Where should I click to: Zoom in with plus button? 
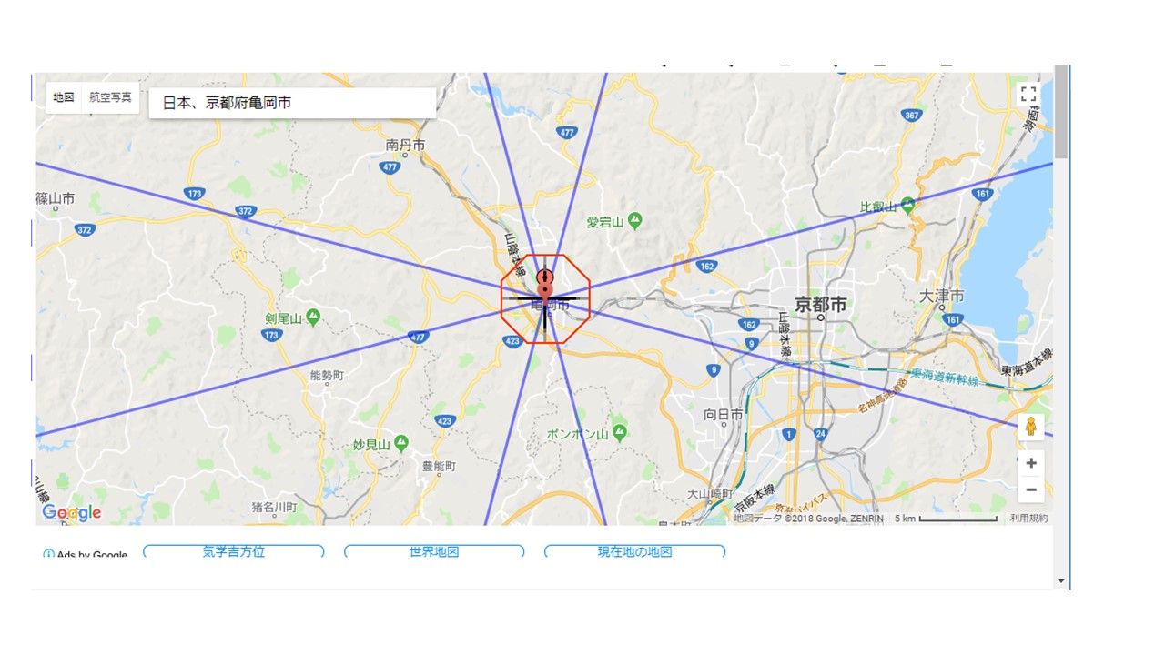[1030, 463]
